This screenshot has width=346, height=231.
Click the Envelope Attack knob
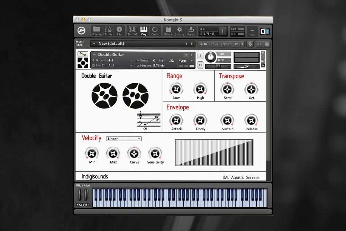tap(176, 121)
